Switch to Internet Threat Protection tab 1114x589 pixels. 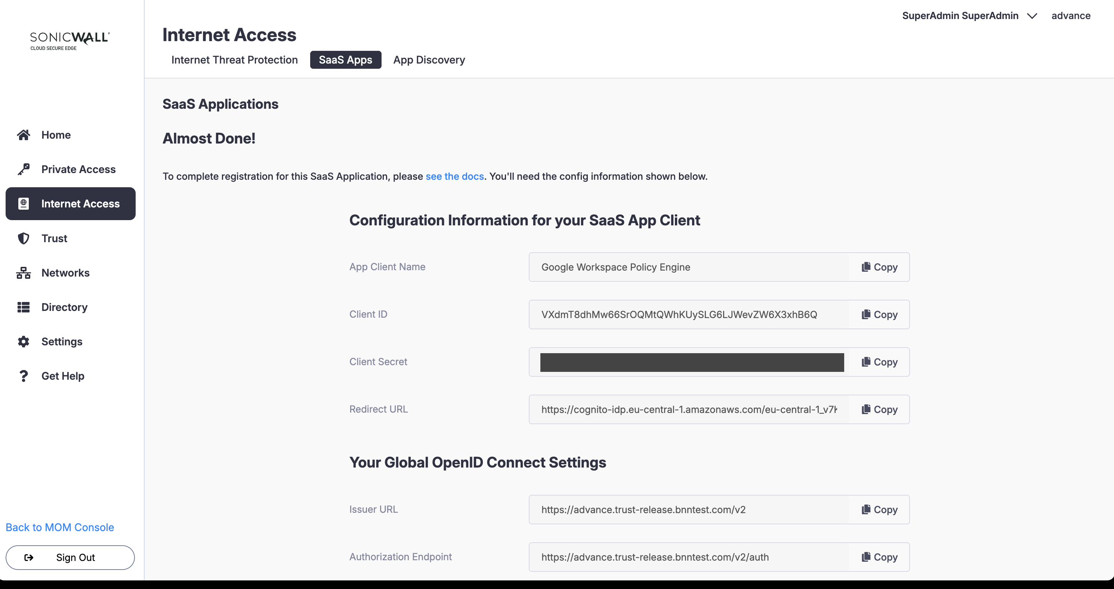pos(234,60)
